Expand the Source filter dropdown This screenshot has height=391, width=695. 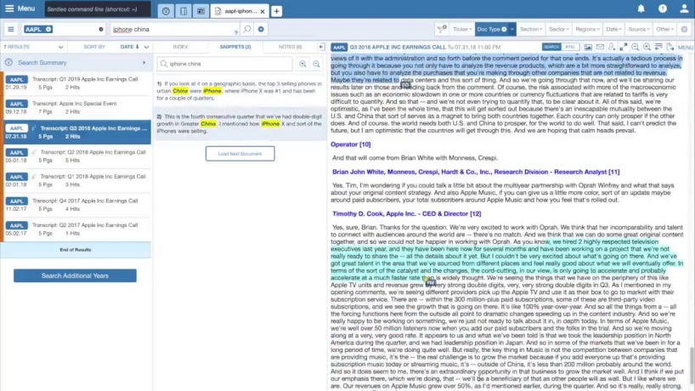click(639, 29)
